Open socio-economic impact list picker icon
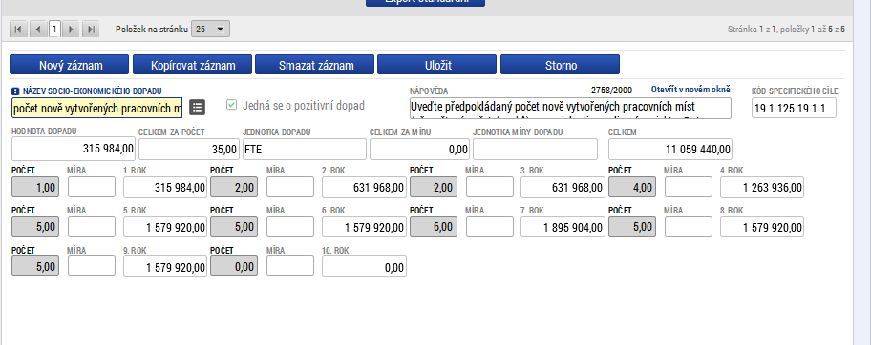 pyautogui.click(x=197, y=108)
